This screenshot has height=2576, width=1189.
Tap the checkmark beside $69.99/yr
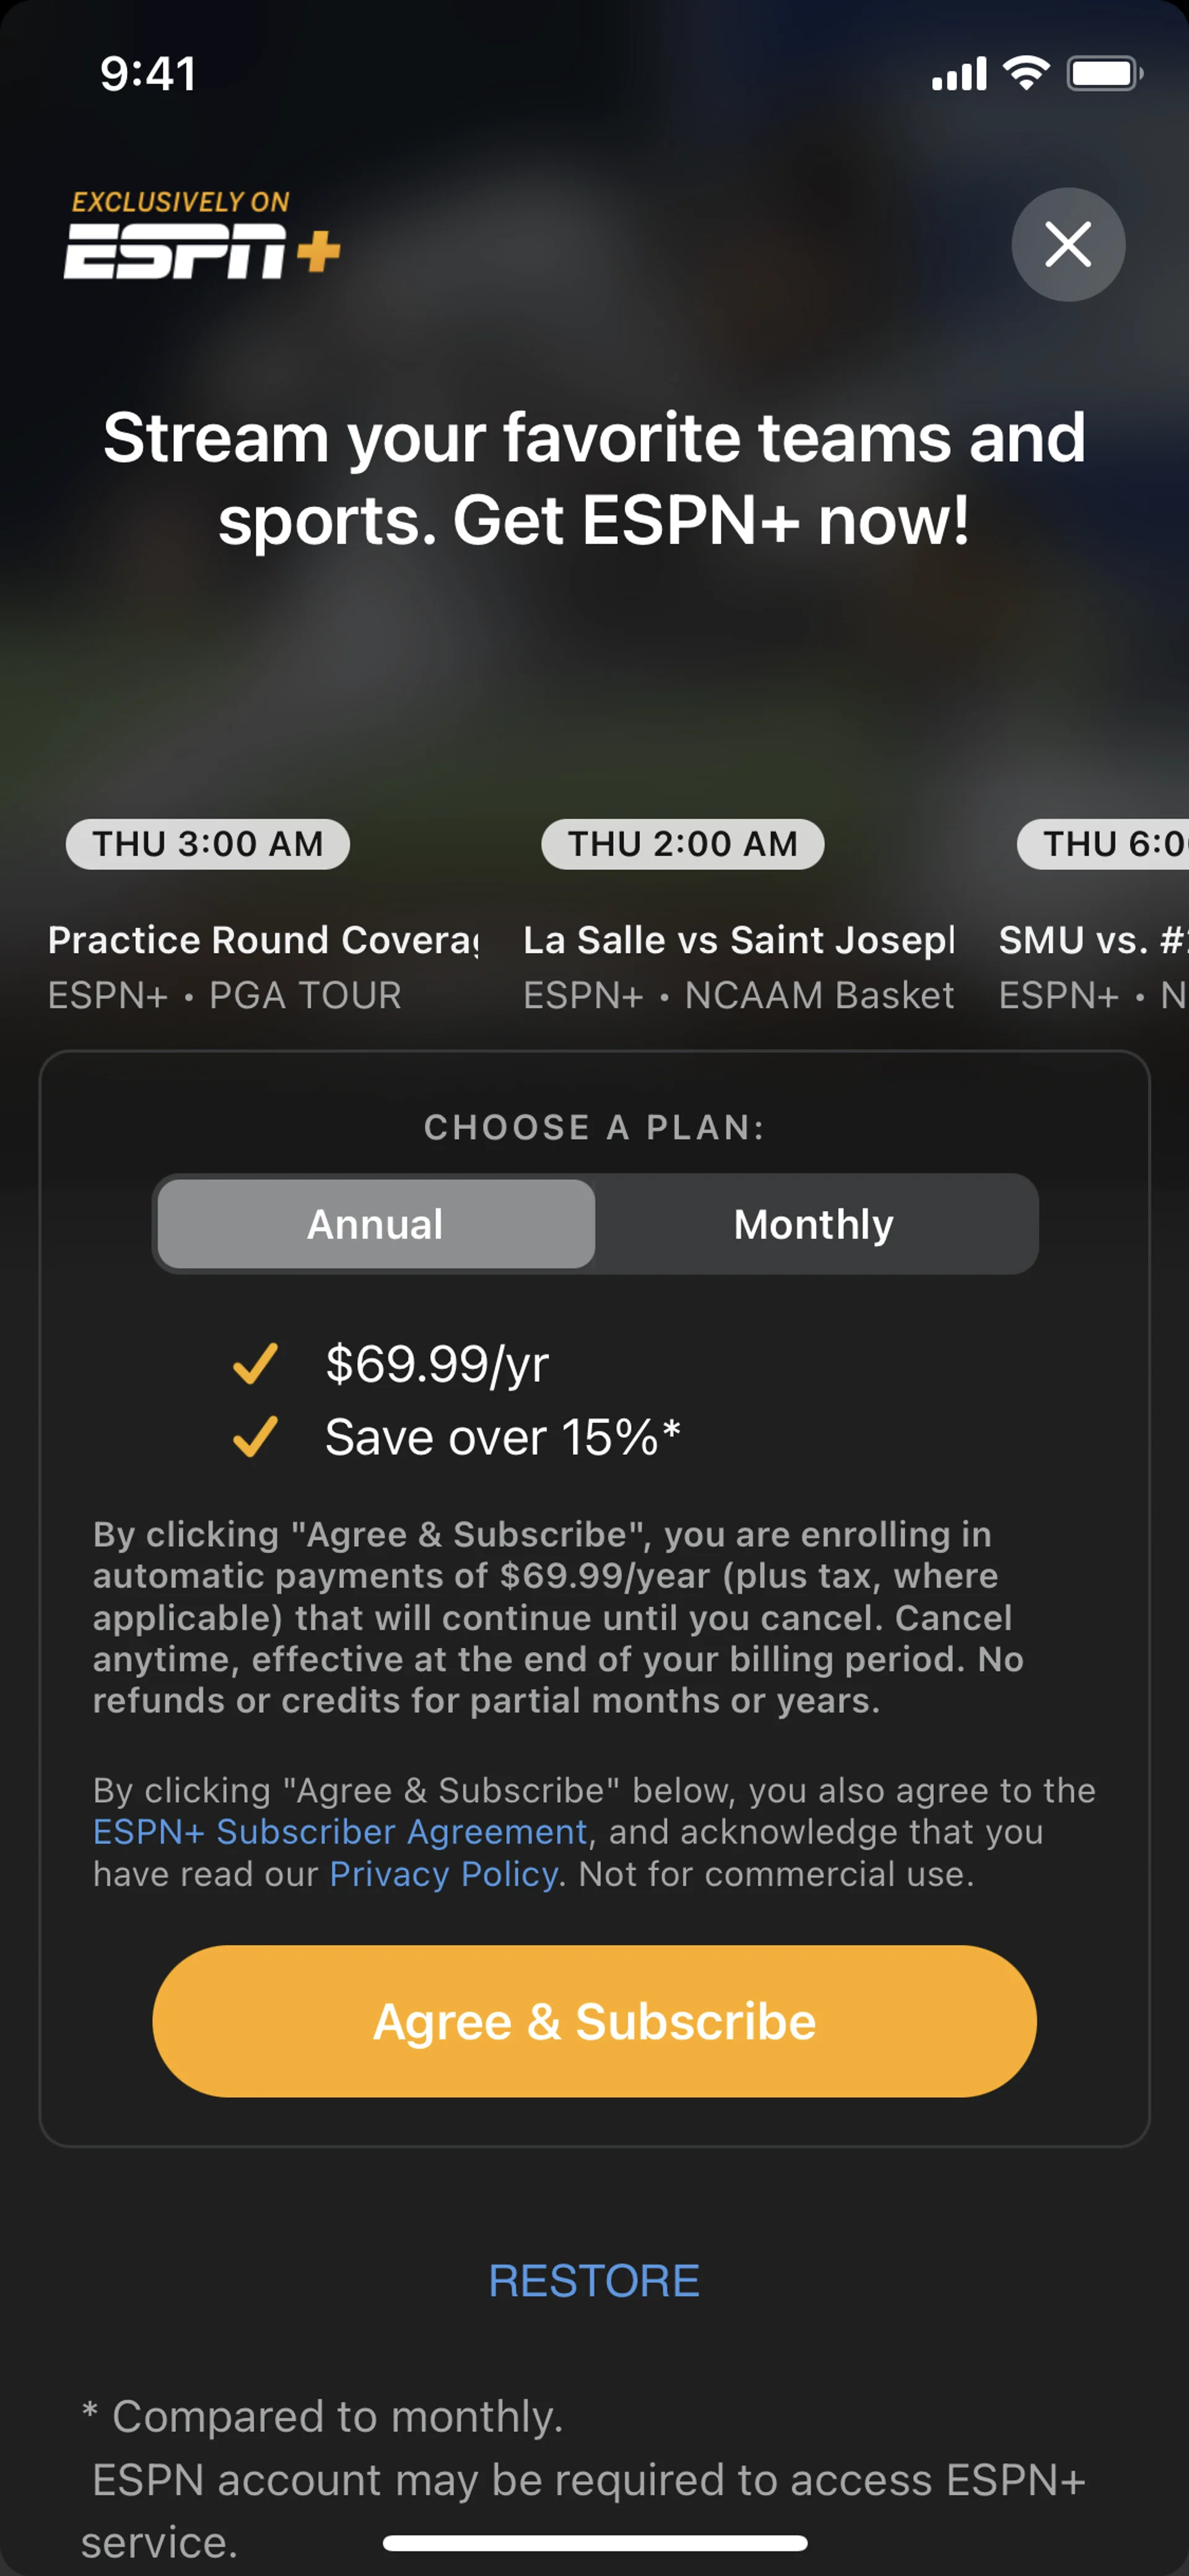point(255,1364)
